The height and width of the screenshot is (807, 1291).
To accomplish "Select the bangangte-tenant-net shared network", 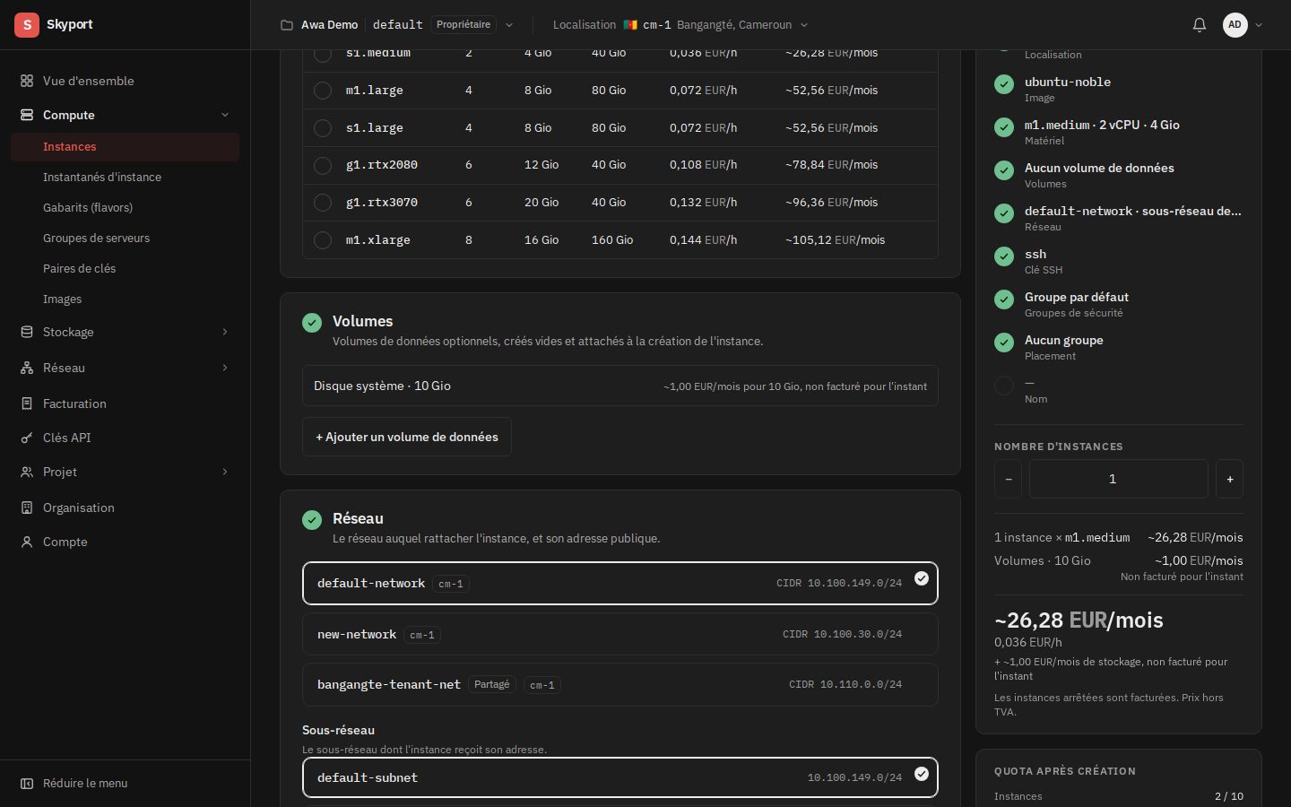I will 620,684.
